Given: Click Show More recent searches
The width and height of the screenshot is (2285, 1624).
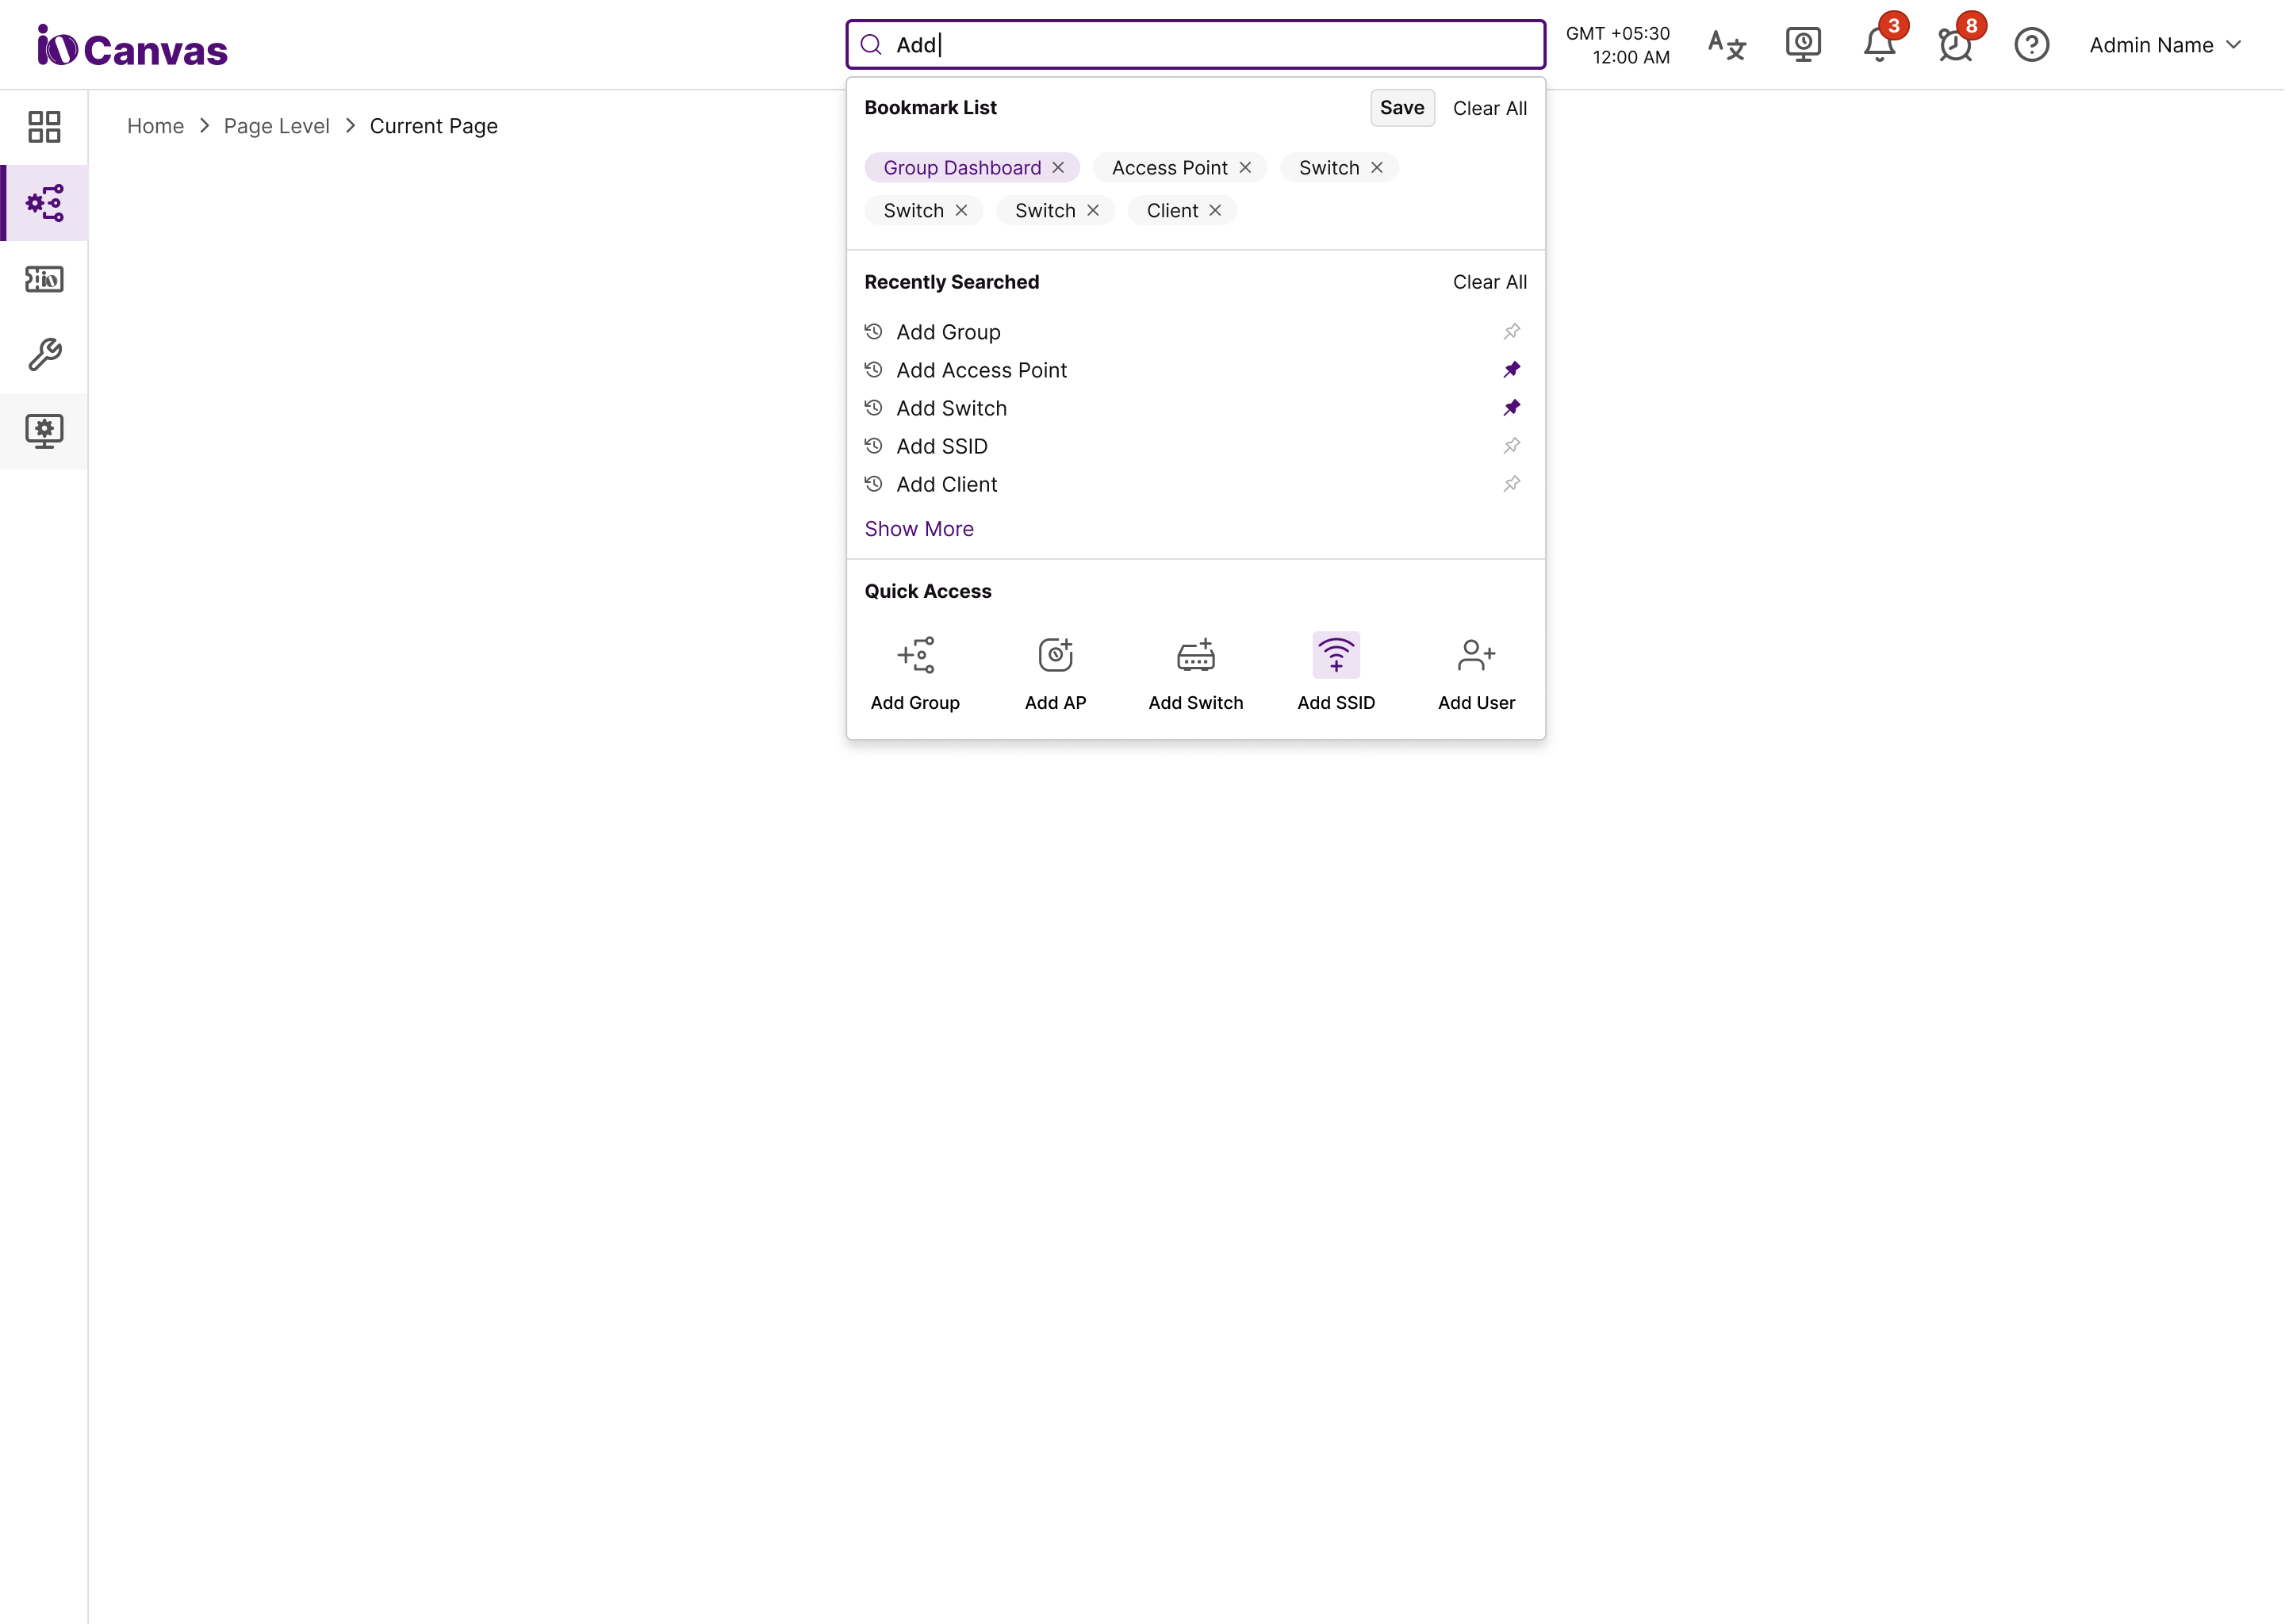Looking at the screenshot, I should (x=918, y=529).
